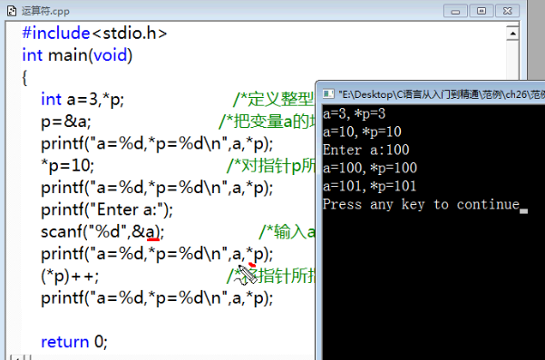This screenshot has width=545, height=360.
Task: Place cursor on #include<stdio.h> line
Action: [94, 34]
